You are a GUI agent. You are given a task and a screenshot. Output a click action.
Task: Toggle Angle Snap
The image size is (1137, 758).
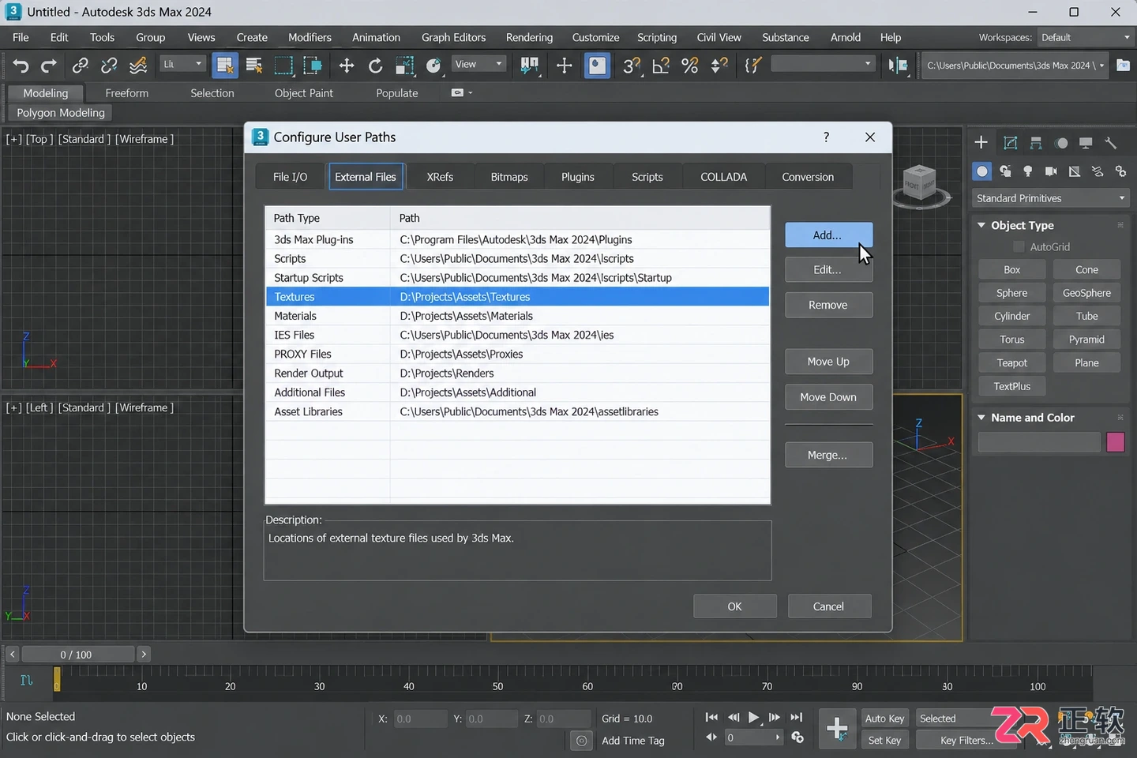pos(661,66)
